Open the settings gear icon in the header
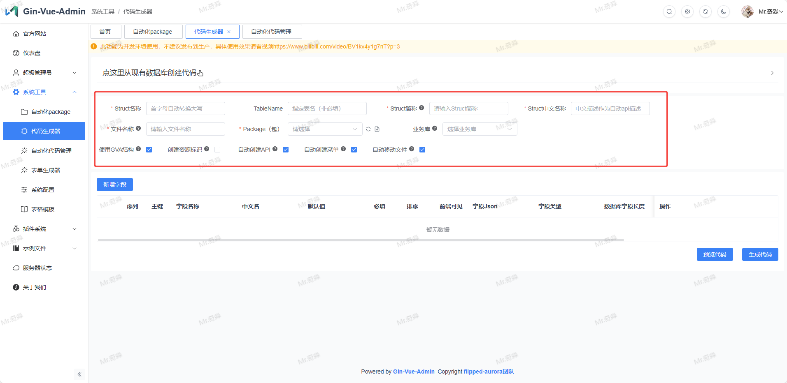The height and width of the screenshot is (383, 787). tap(687, 12)
